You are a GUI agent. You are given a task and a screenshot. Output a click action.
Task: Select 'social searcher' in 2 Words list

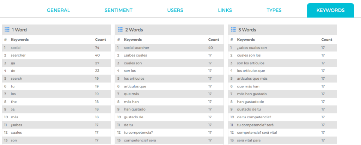point(136,48)
